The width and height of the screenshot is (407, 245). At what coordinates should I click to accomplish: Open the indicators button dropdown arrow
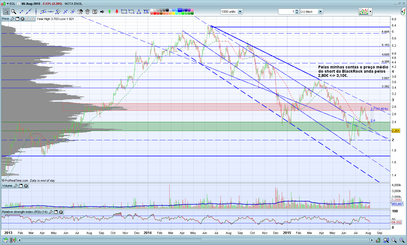tap(370, 12)
